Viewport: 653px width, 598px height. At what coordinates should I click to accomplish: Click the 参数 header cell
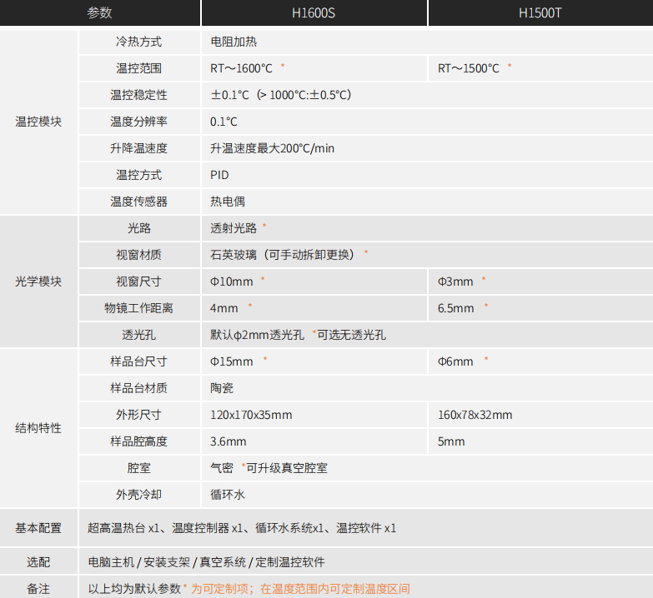coord(99,12)
